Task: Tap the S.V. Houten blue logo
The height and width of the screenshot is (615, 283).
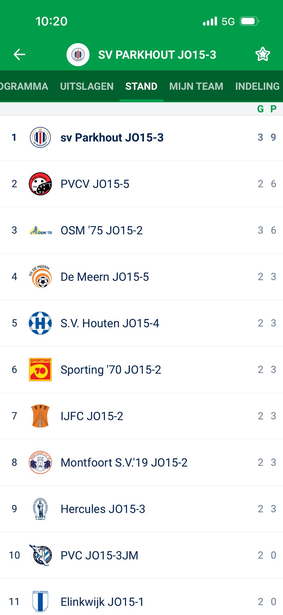Action: (40, 323)
